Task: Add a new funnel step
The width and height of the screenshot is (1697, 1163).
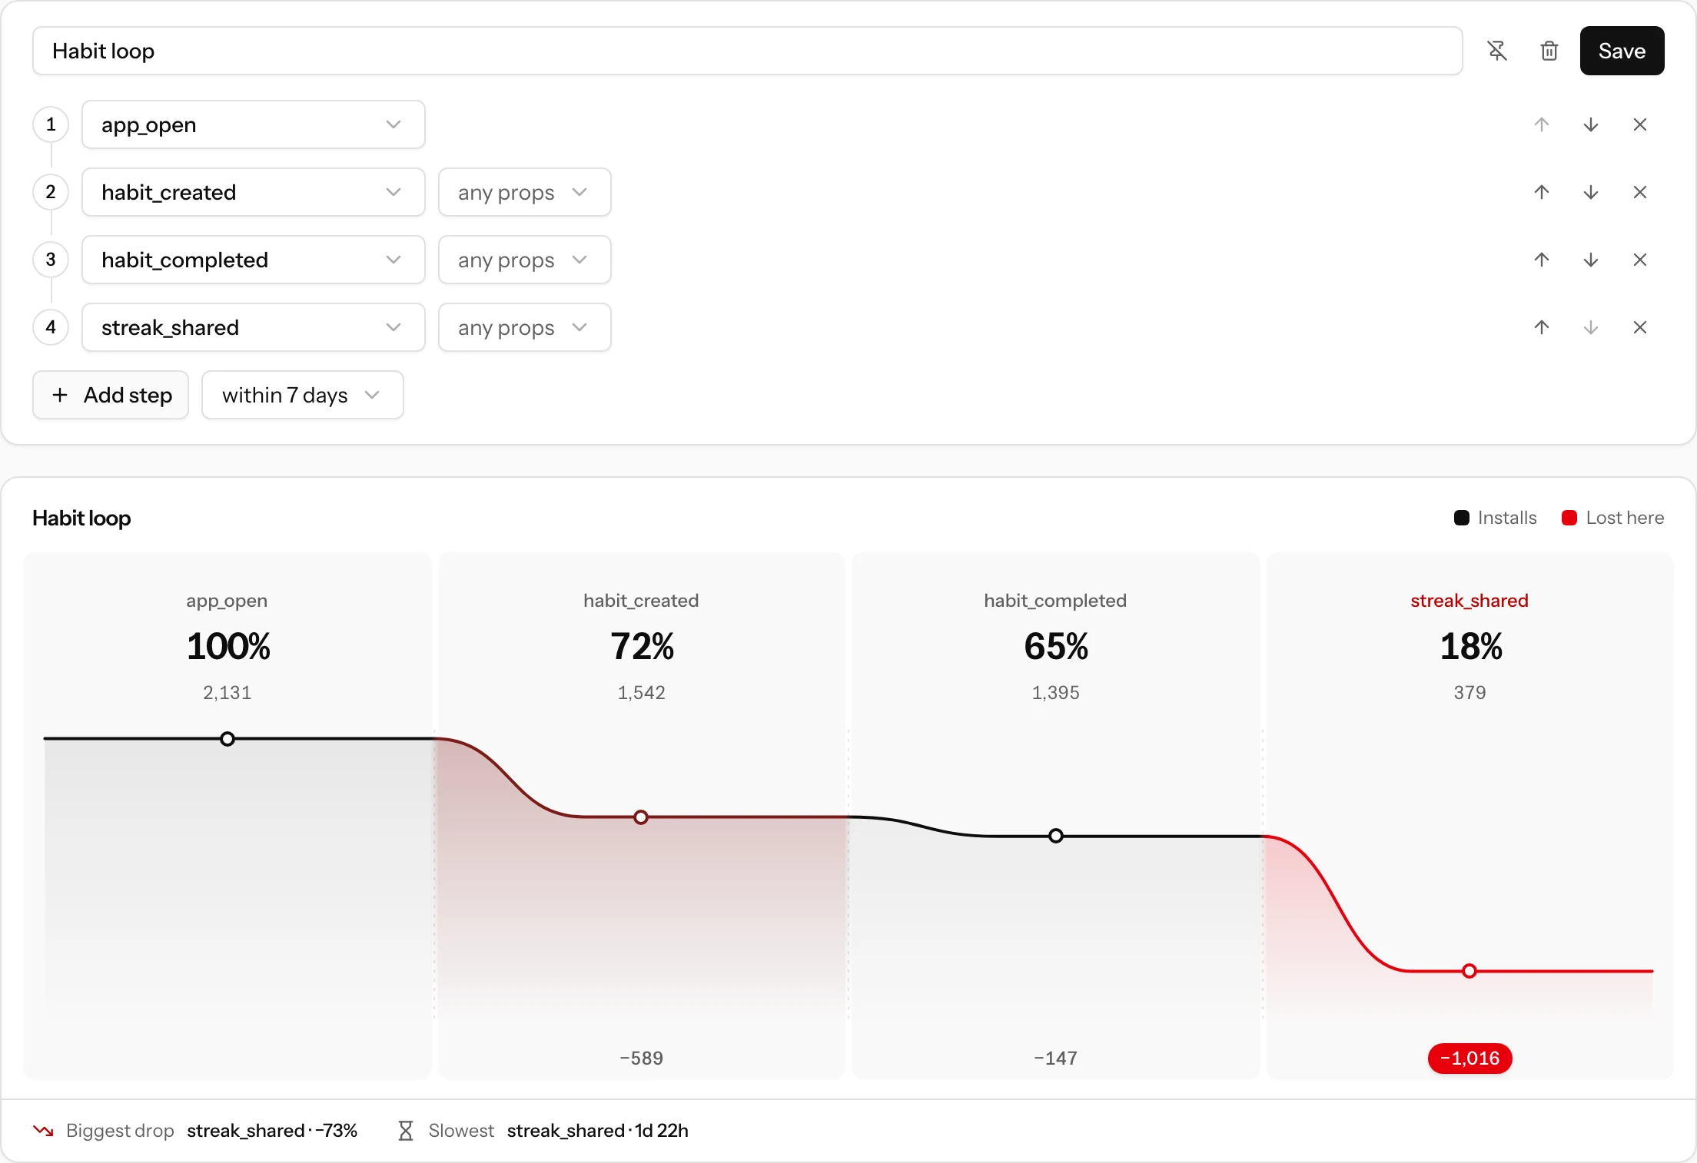Action: [111, 395]
